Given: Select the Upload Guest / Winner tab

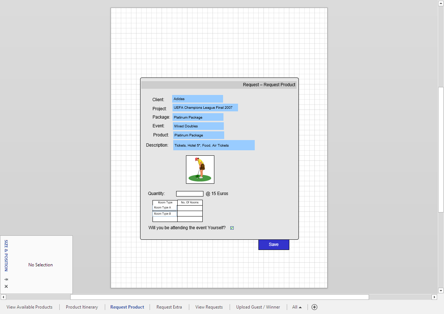Looking at the screenshot, I should click(x=258, y=307).
